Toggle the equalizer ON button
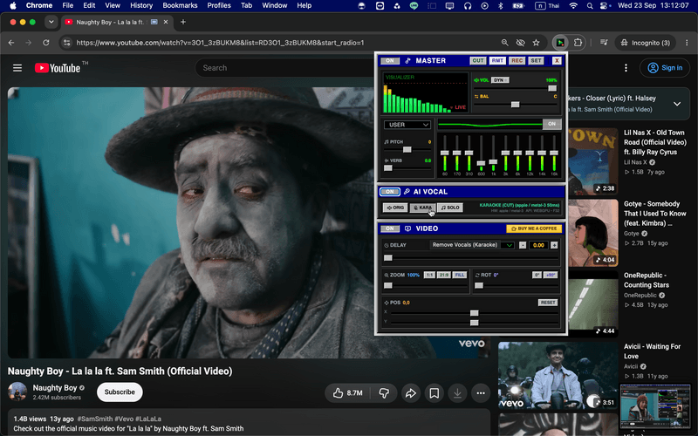The width and height of the screenshot is (698, 436). point(551,124)
